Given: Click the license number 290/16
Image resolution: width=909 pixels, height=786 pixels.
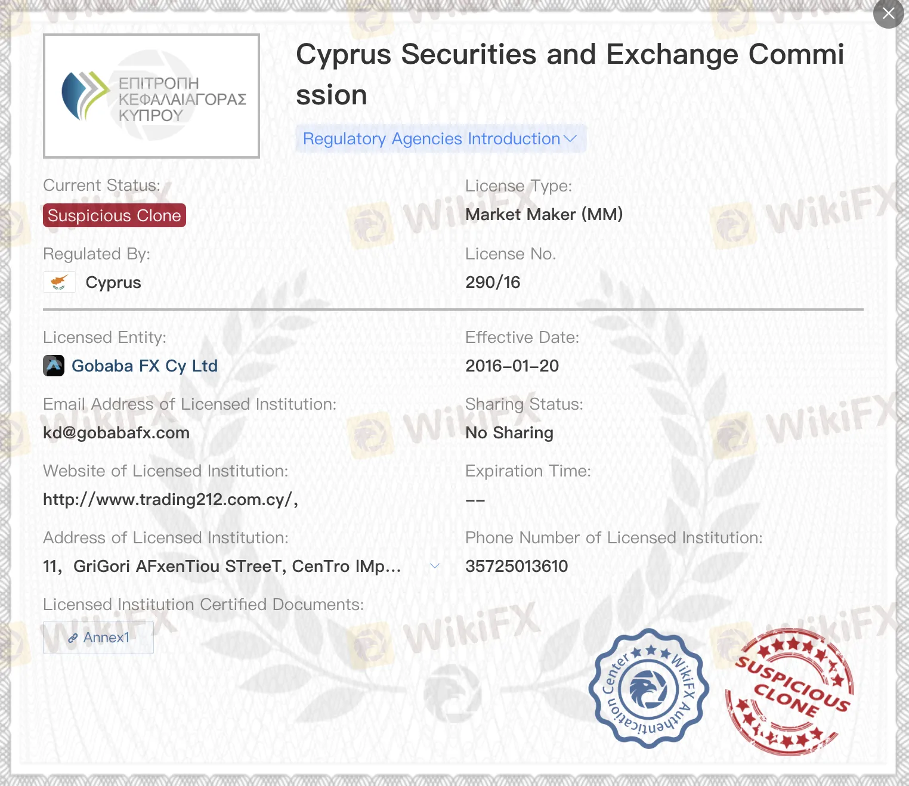Looking at the screenshot, I should (x=493, y=283).
